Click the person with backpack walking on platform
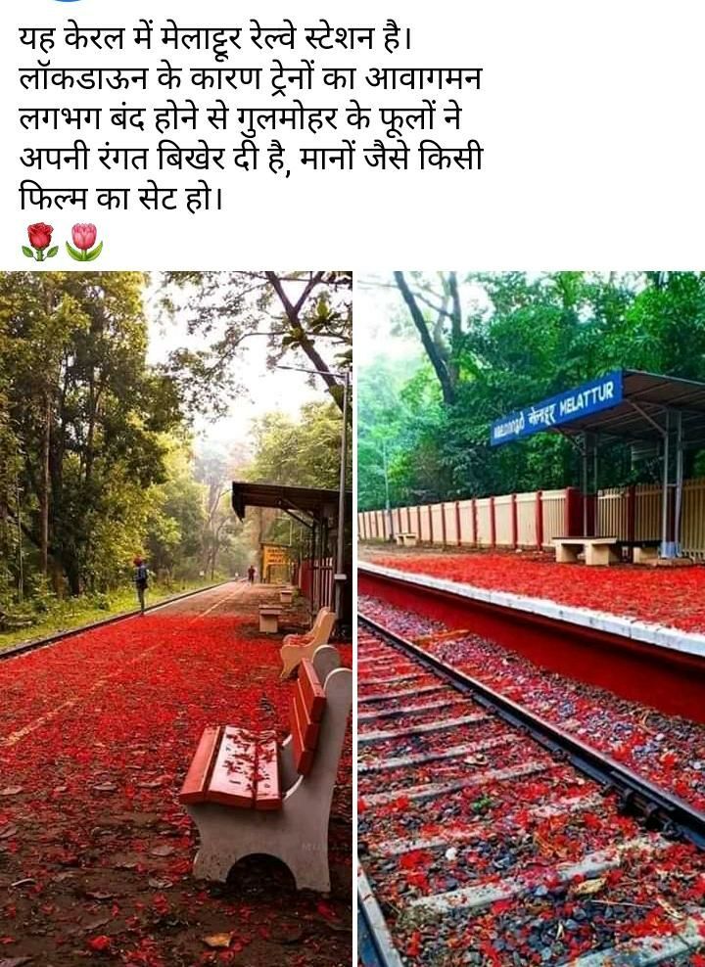This screenshot has width=705, height=967. (141, 586)
